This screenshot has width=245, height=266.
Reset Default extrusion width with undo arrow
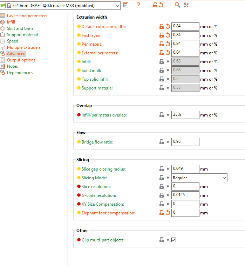[x=168, y=26]
